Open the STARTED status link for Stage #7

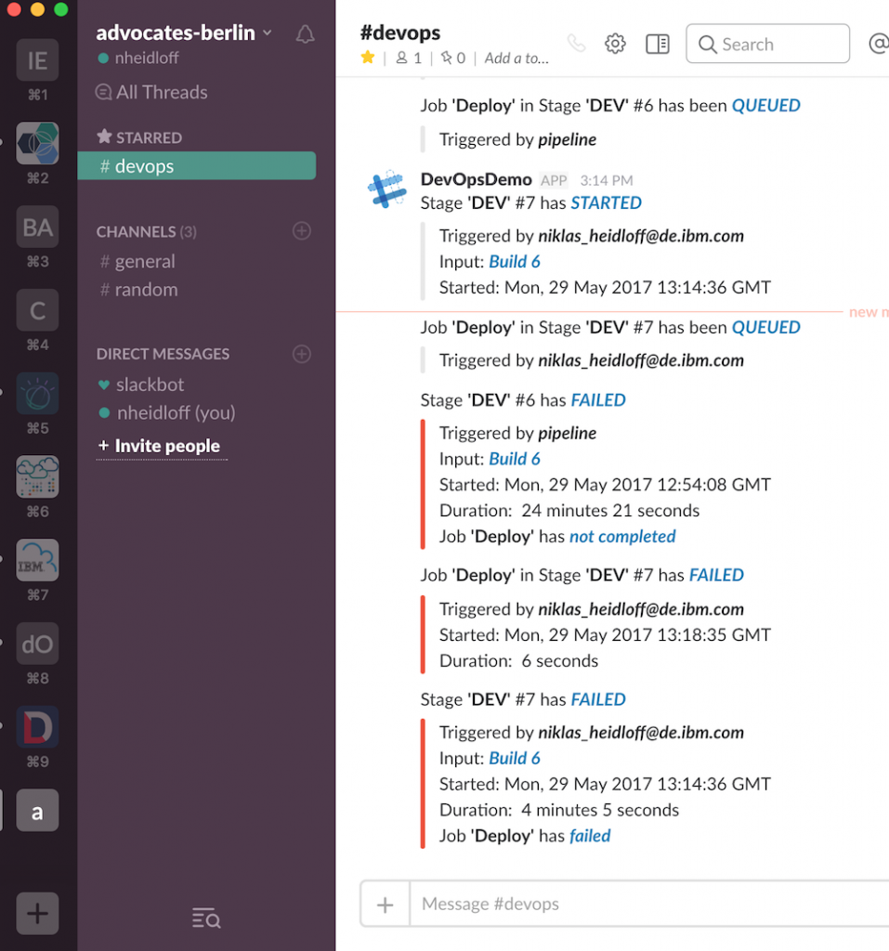click(607, 202)
